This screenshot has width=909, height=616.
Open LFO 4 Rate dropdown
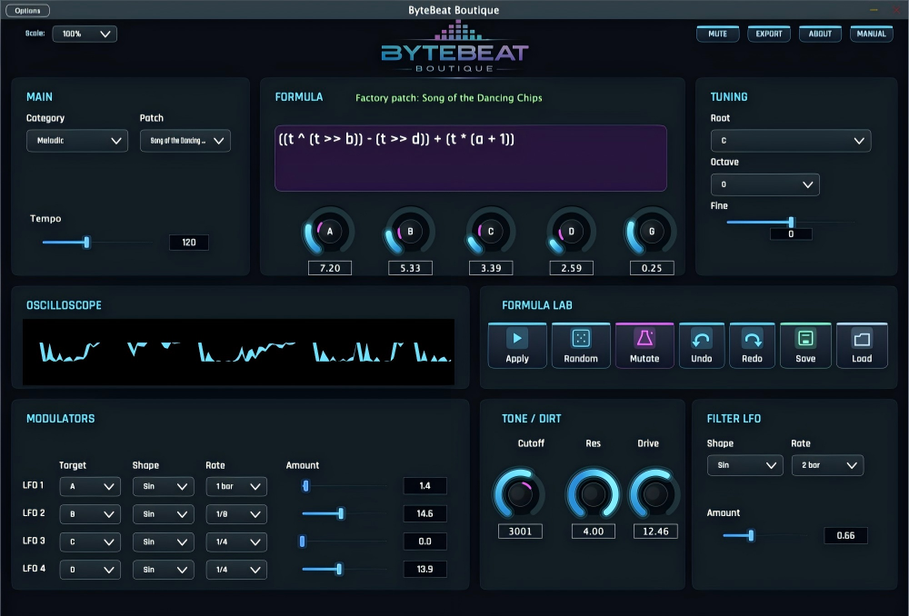coord(236,570)
